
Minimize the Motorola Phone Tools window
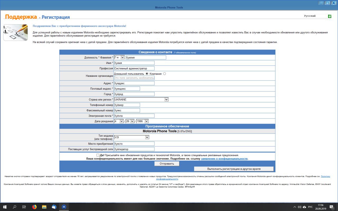coord(321,3)
